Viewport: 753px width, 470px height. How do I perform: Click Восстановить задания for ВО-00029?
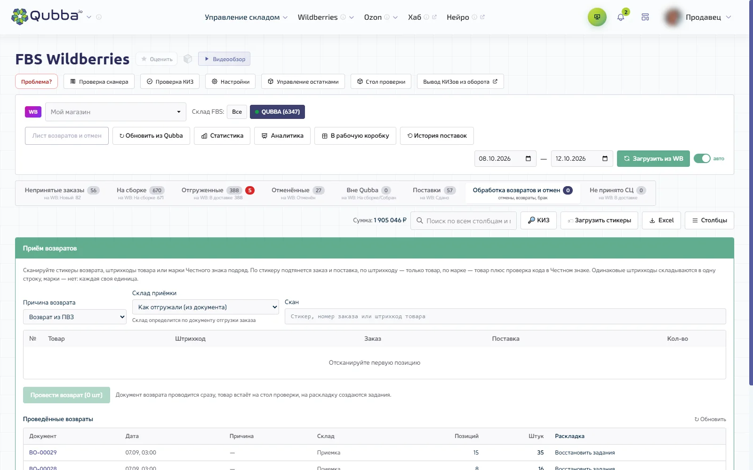click(585, 453)
